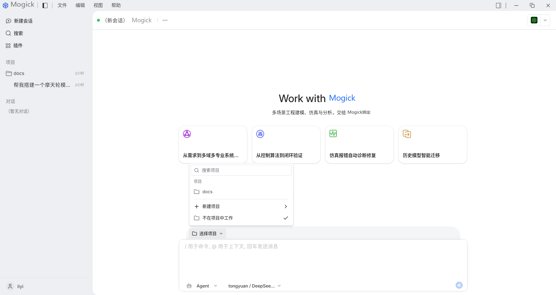Click the green waveform diagnosis icon

click(333, 134)
